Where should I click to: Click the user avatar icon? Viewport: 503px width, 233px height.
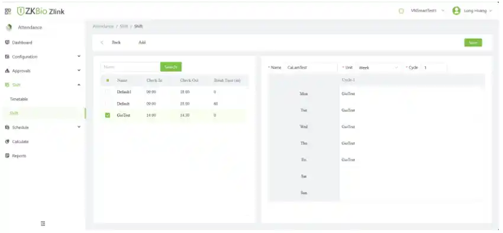(x=456, y=11)
